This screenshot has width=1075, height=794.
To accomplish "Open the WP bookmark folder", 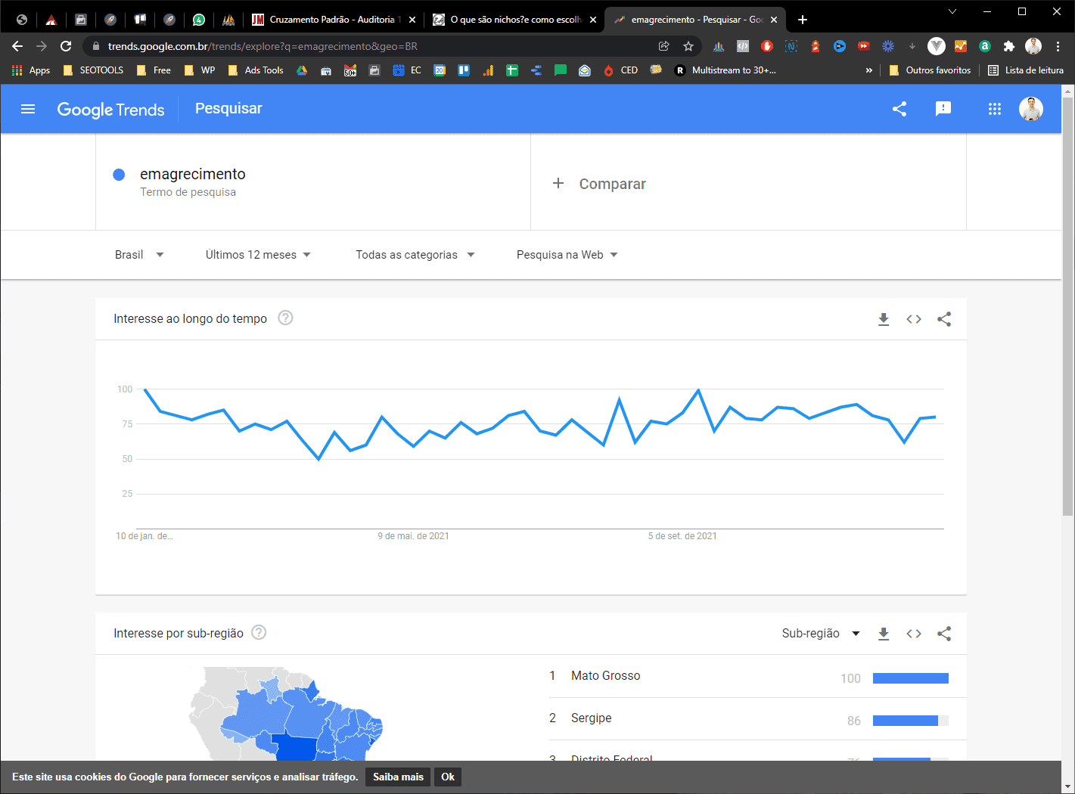I will point(200,70).
